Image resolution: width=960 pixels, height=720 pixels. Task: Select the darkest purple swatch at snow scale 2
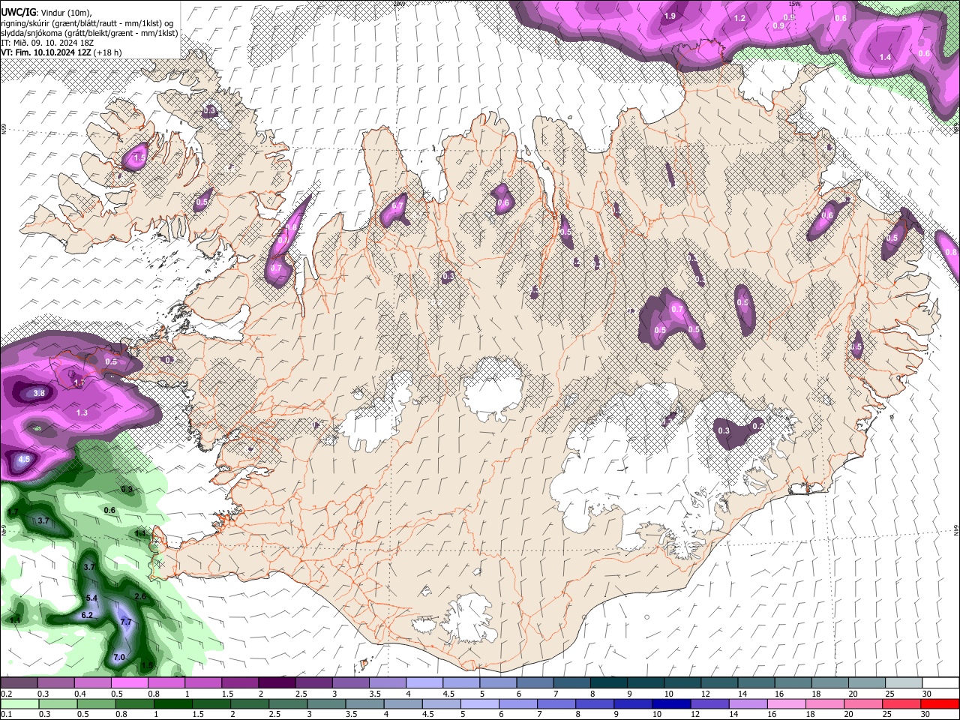coord(277,683)
